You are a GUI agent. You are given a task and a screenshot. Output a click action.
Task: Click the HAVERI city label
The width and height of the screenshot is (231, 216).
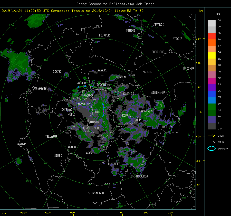(89, 153)
